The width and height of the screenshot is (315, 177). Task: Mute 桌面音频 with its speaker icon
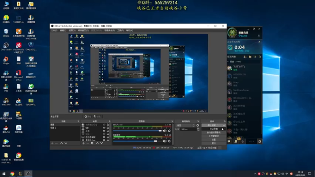pos(165,141)
